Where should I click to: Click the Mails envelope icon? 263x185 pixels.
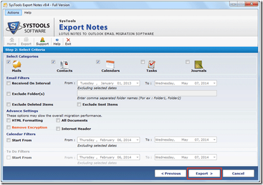pyautogui.click(x=17, y=64)
